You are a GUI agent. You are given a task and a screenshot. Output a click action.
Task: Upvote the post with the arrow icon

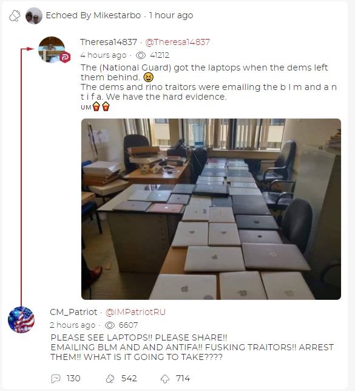(164, 378)
